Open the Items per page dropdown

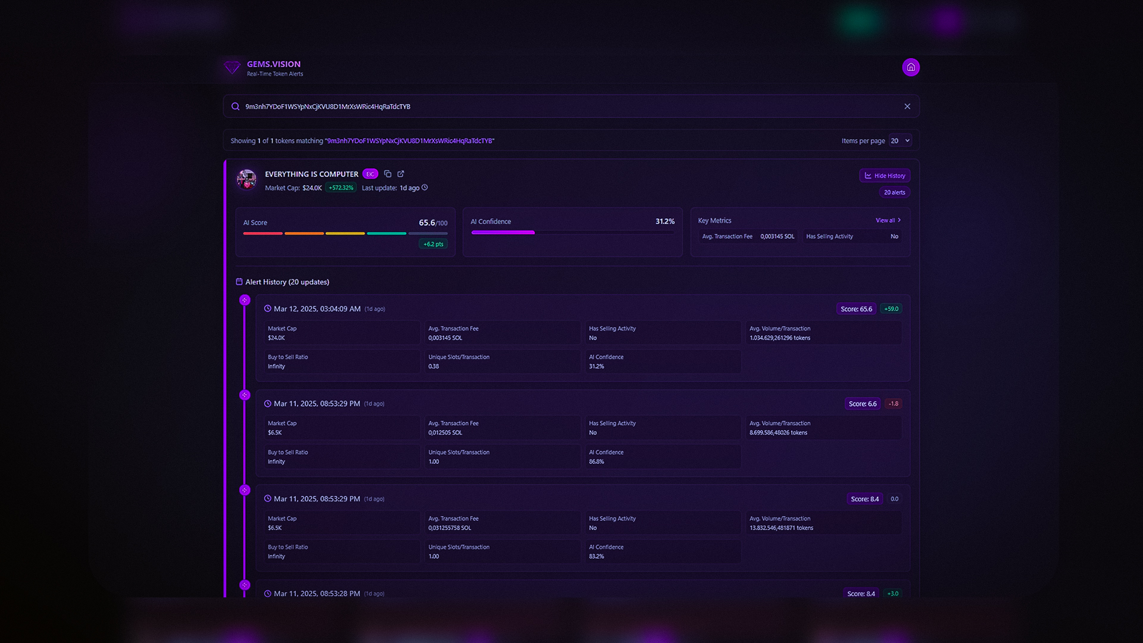tap(900, 141)
